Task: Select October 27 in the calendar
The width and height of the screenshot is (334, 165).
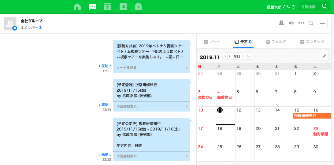Action: click(x=206, y=79)
